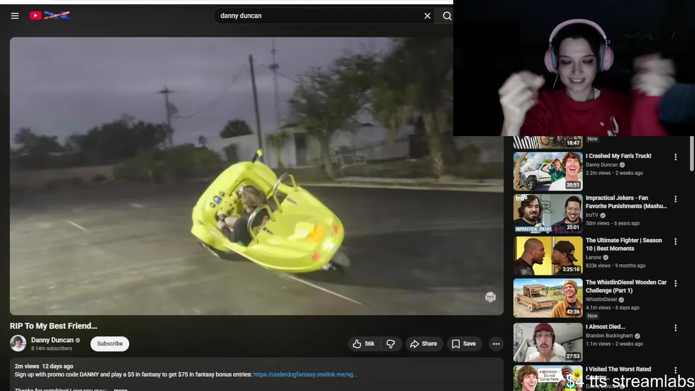Open 'I Almost Died...' title
The height and width of the screenshot is (391, 695).
(x=605, y=327)
